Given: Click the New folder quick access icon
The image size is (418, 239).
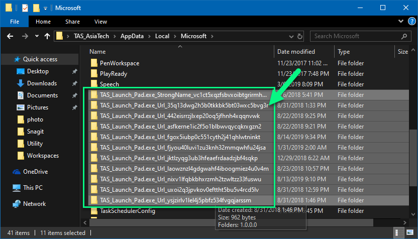Looking at the screenshot, I should click(36, 8).
